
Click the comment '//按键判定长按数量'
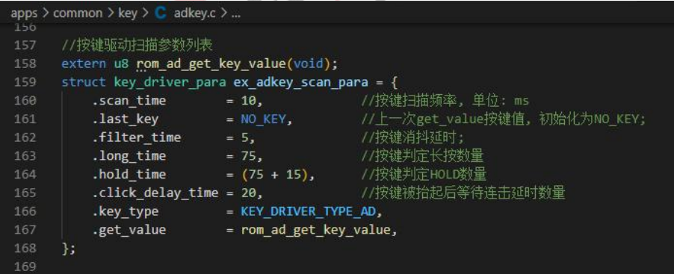click(x=422, y=156)
